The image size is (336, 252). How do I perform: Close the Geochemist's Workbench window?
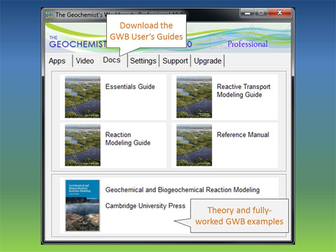[x=280, y=13]
